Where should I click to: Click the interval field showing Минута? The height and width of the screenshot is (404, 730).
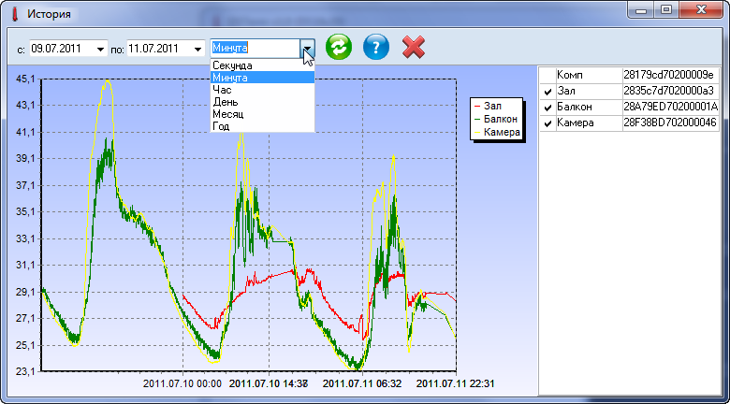(255, 48)
